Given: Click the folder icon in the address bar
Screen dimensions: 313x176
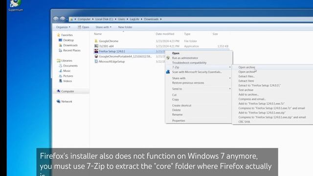Looking at the screenshot, I should point(71,20).
